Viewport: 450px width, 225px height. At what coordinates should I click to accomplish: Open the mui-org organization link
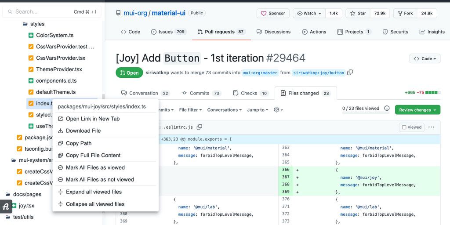pos(135,13)
